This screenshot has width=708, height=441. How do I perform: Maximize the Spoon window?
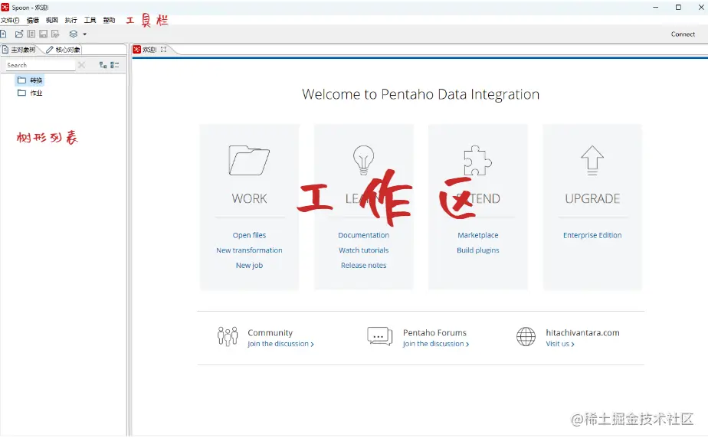click(x=678, y=7)
